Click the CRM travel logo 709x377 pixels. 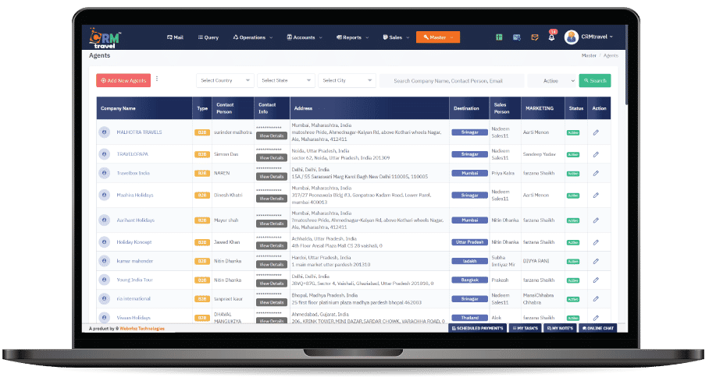click(105, 38)
